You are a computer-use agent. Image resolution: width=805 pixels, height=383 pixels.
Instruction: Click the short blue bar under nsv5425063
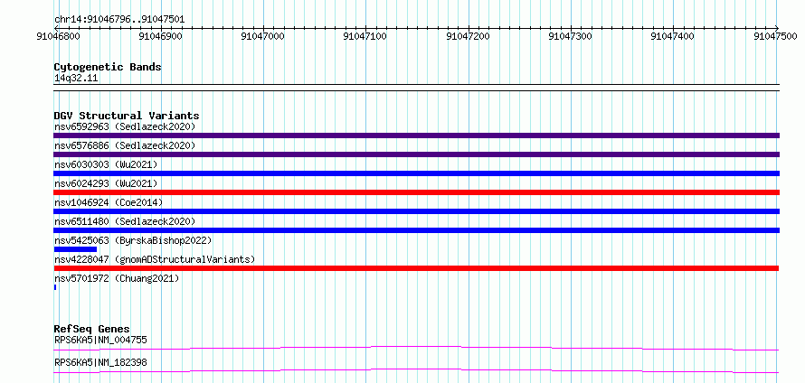pos(75,249)
